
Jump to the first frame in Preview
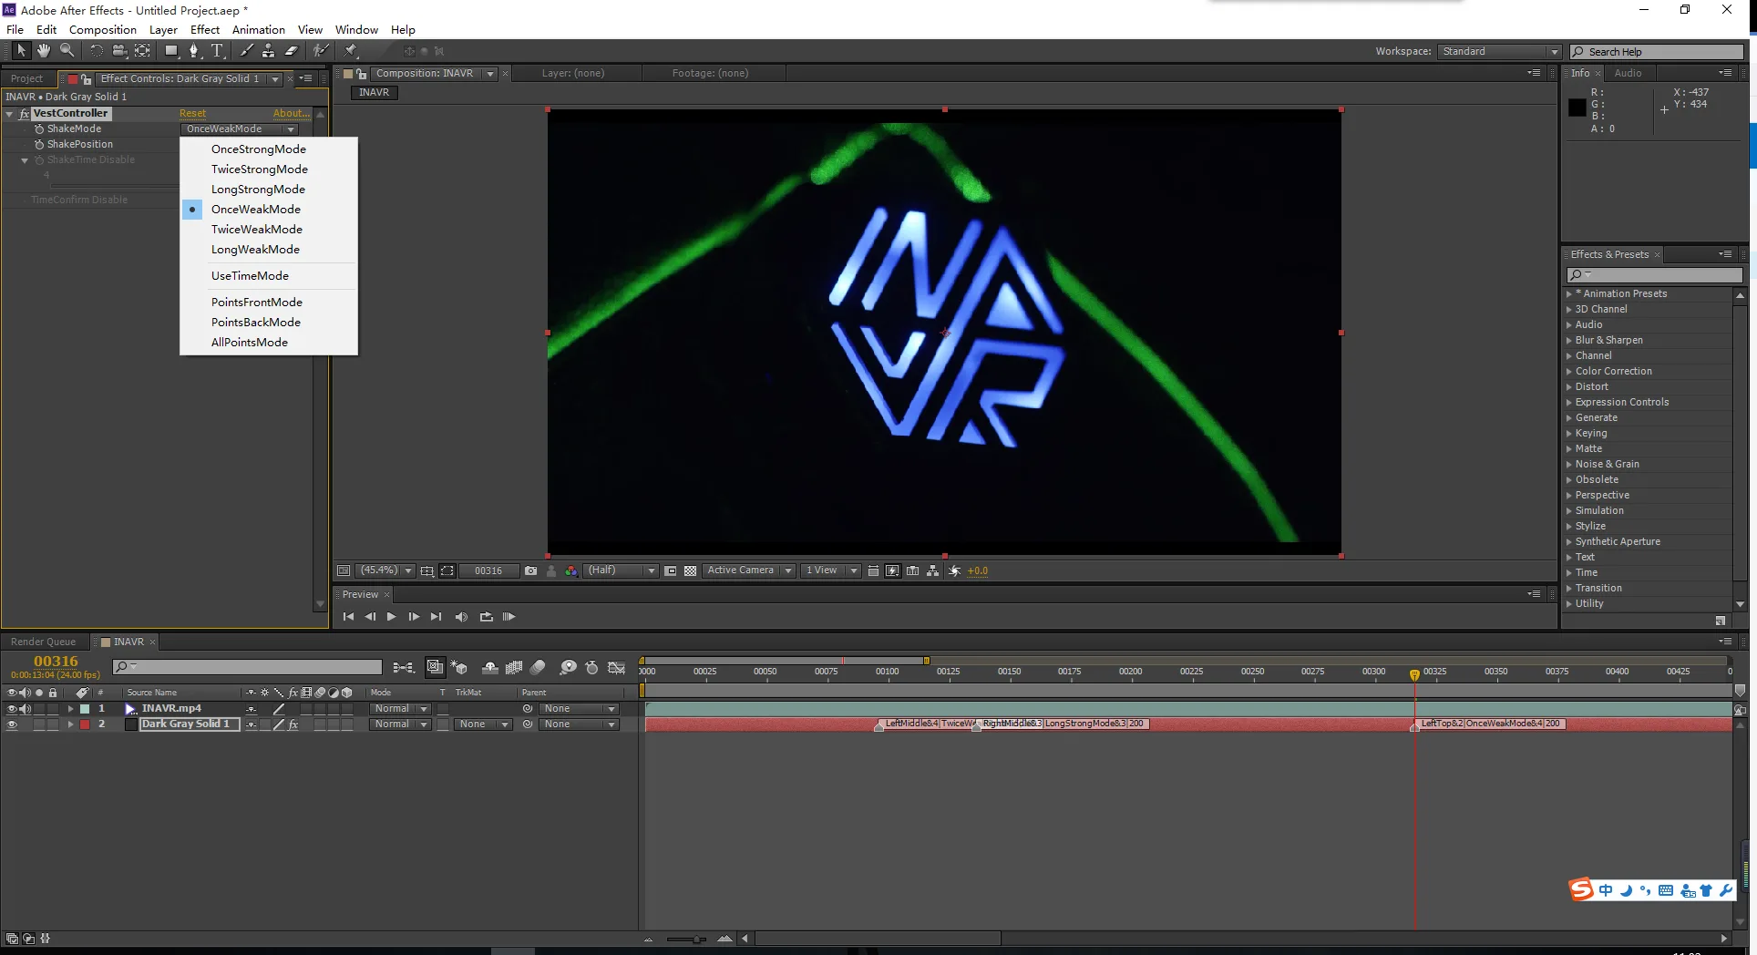tap(348, 617)
